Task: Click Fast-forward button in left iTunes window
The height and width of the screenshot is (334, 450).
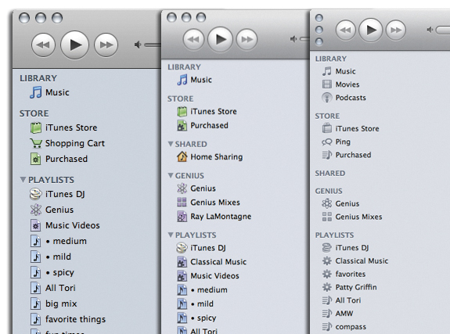Action: [x=106, y=45]
